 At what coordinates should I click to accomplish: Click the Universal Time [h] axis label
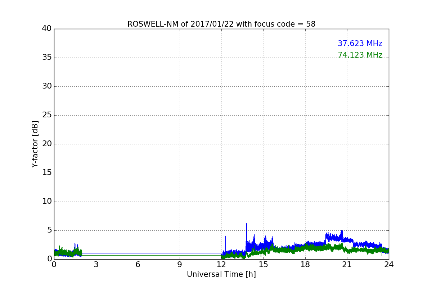coord(221,274)
